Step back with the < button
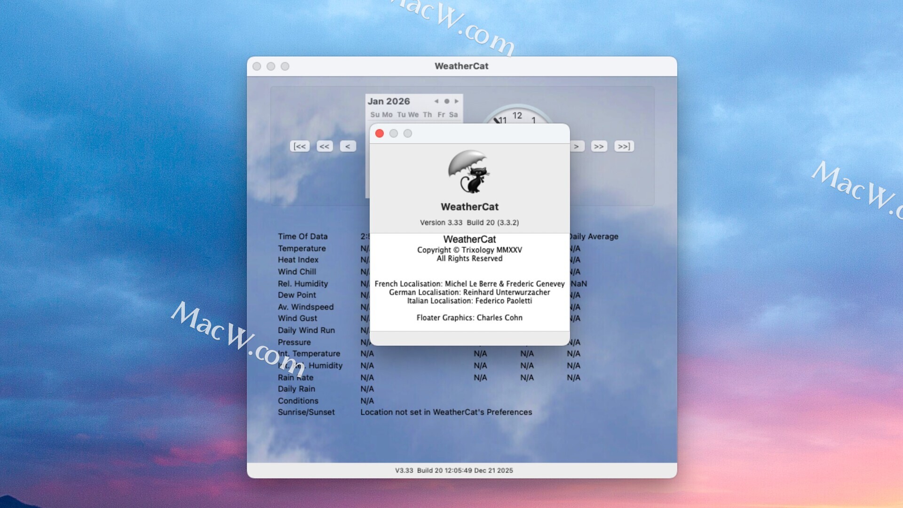 [348, 146]
